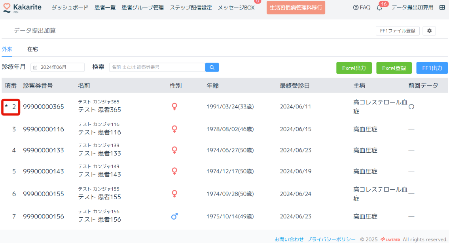
Task: Click the magnifier search button
Action: 212,67
